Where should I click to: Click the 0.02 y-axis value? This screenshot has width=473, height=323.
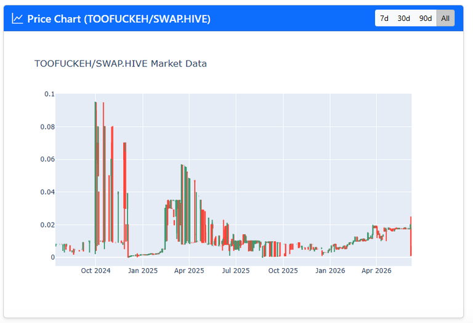pyautogui.click(x=47, y=225)
